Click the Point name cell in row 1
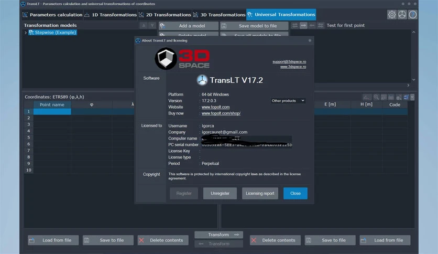Viewport: 438px width, 254px height. [x=52, y=112]
